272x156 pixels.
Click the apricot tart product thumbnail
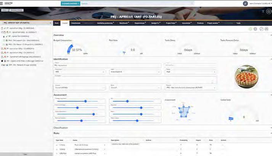246,76
